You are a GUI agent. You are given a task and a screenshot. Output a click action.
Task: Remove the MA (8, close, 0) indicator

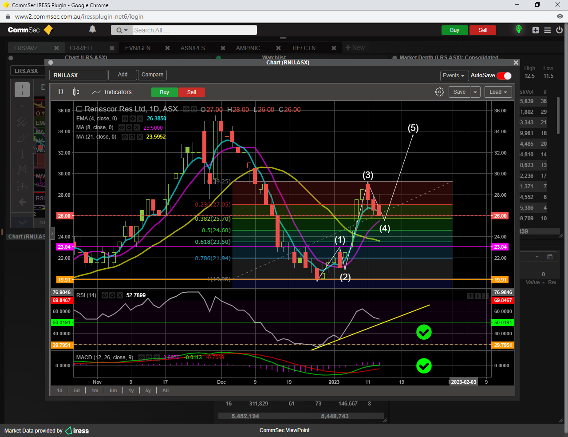(x=136, y=127)
